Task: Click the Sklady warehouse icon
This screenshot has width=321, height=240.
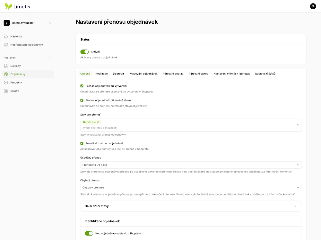Action: [x=6, y=91]
